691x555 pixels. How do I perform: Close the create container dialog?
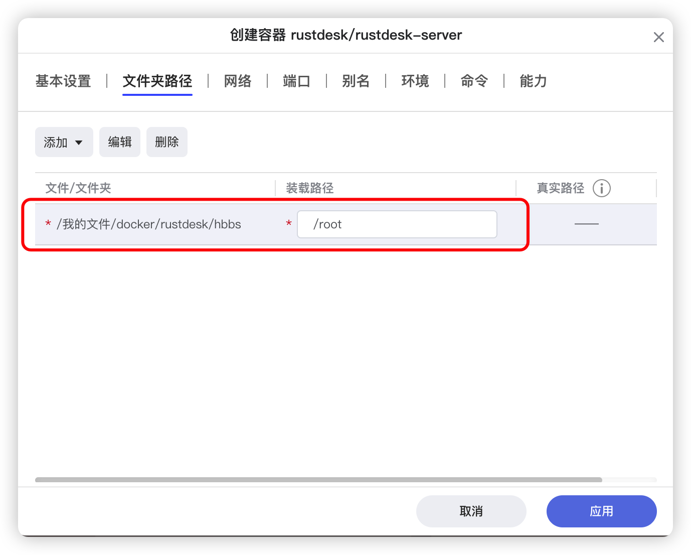658,37
